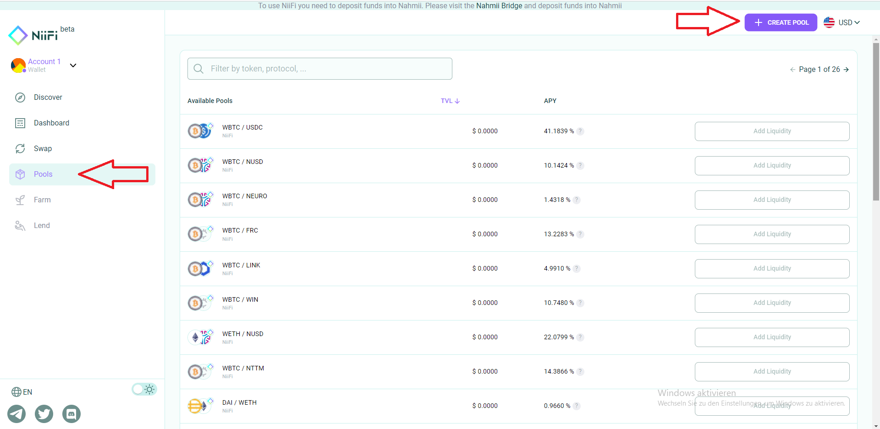Navigate to Dashboard menu item

point(82,123)
